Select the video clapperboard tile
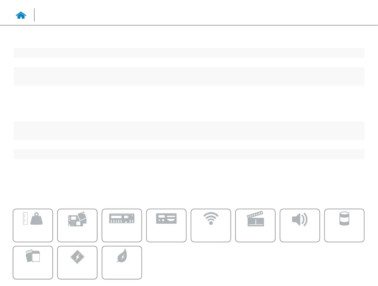This screenshot has width=378, height=286. point(255,225)
